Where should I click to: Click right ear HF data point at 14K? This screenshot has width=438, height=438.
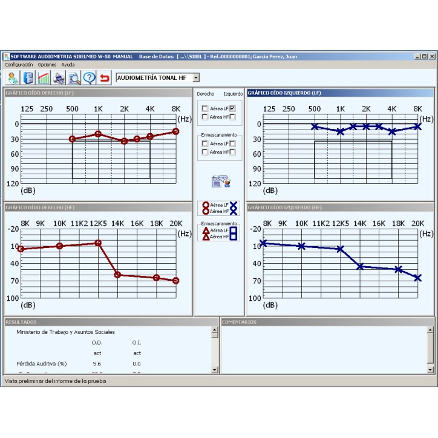(x=117, y=275)
